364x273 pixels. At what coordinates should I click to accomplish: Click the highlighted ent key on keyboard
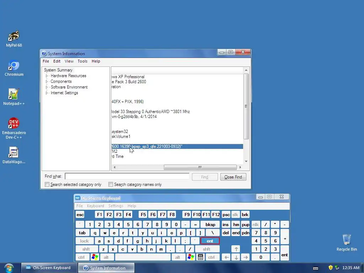[x=210, y=241]
